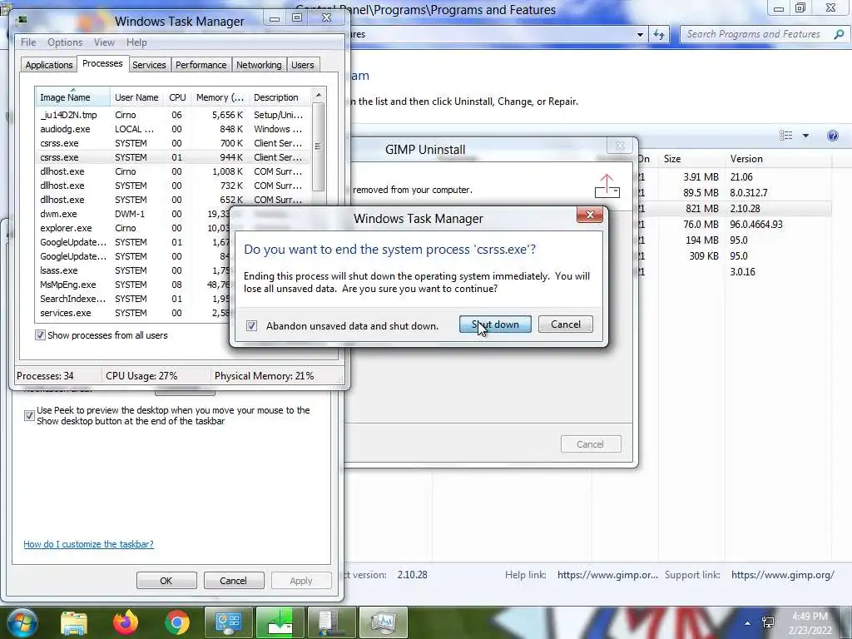Launch Firefox from the taskbar
Image resolution: width=852 pixels, height=639 pixels.
click(126, 622)
